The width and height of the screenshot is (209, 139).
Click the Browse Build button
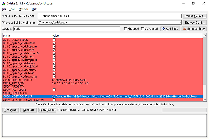pos(195,23)
